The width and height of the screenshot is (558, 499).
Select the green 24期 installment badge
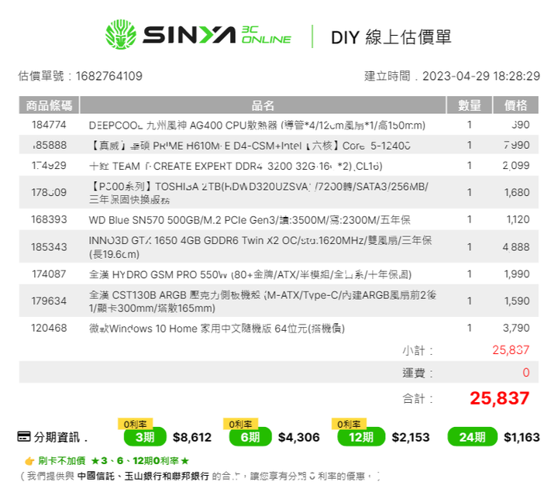(x=472, y=437)
